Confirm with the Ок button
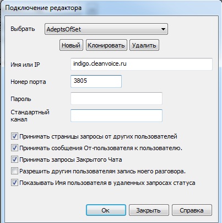The image size is (222, 223). pos(106,210)
